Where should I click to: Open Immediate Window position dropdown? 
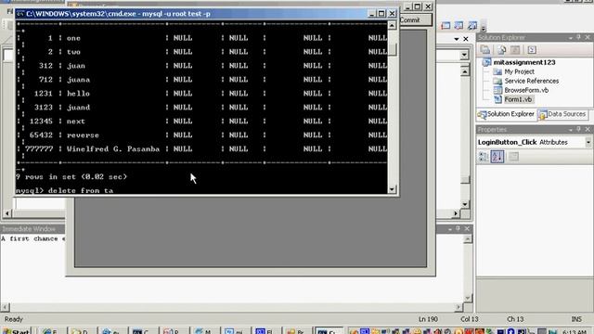coord(449,229)
